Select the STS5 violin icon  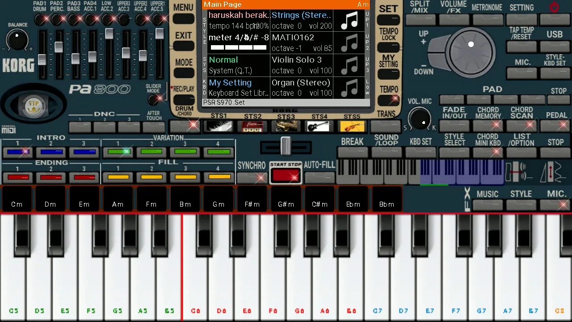(352, 126)
